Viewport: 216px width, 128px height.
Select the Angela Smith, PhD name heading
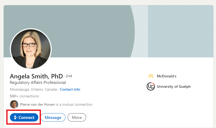click(36, 76)
